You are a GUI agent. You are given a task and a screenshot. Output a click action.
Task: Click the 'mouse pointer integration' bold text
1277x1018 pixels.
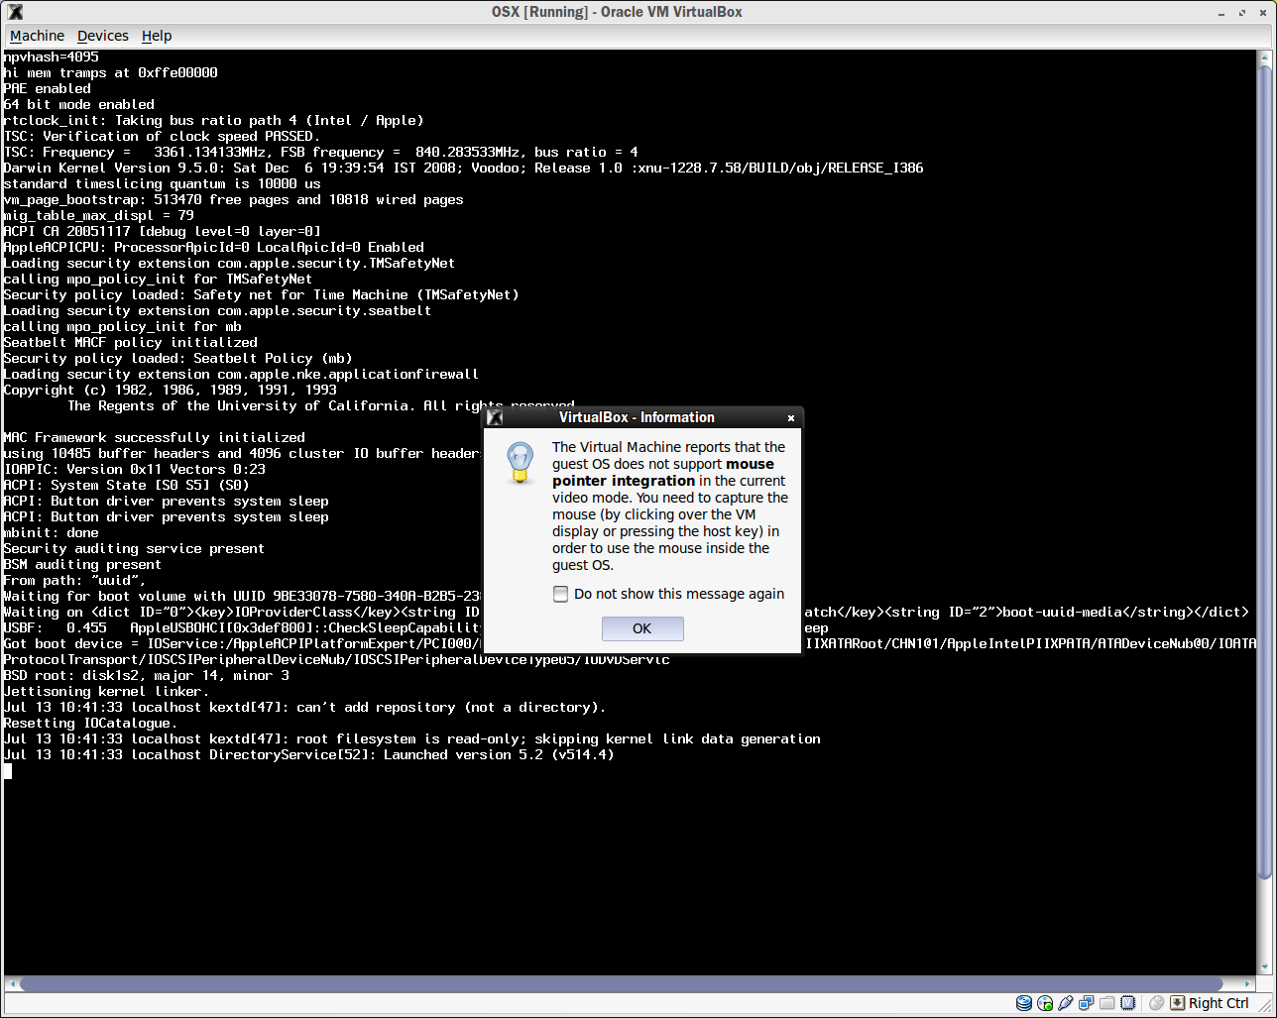pos(663,472)
